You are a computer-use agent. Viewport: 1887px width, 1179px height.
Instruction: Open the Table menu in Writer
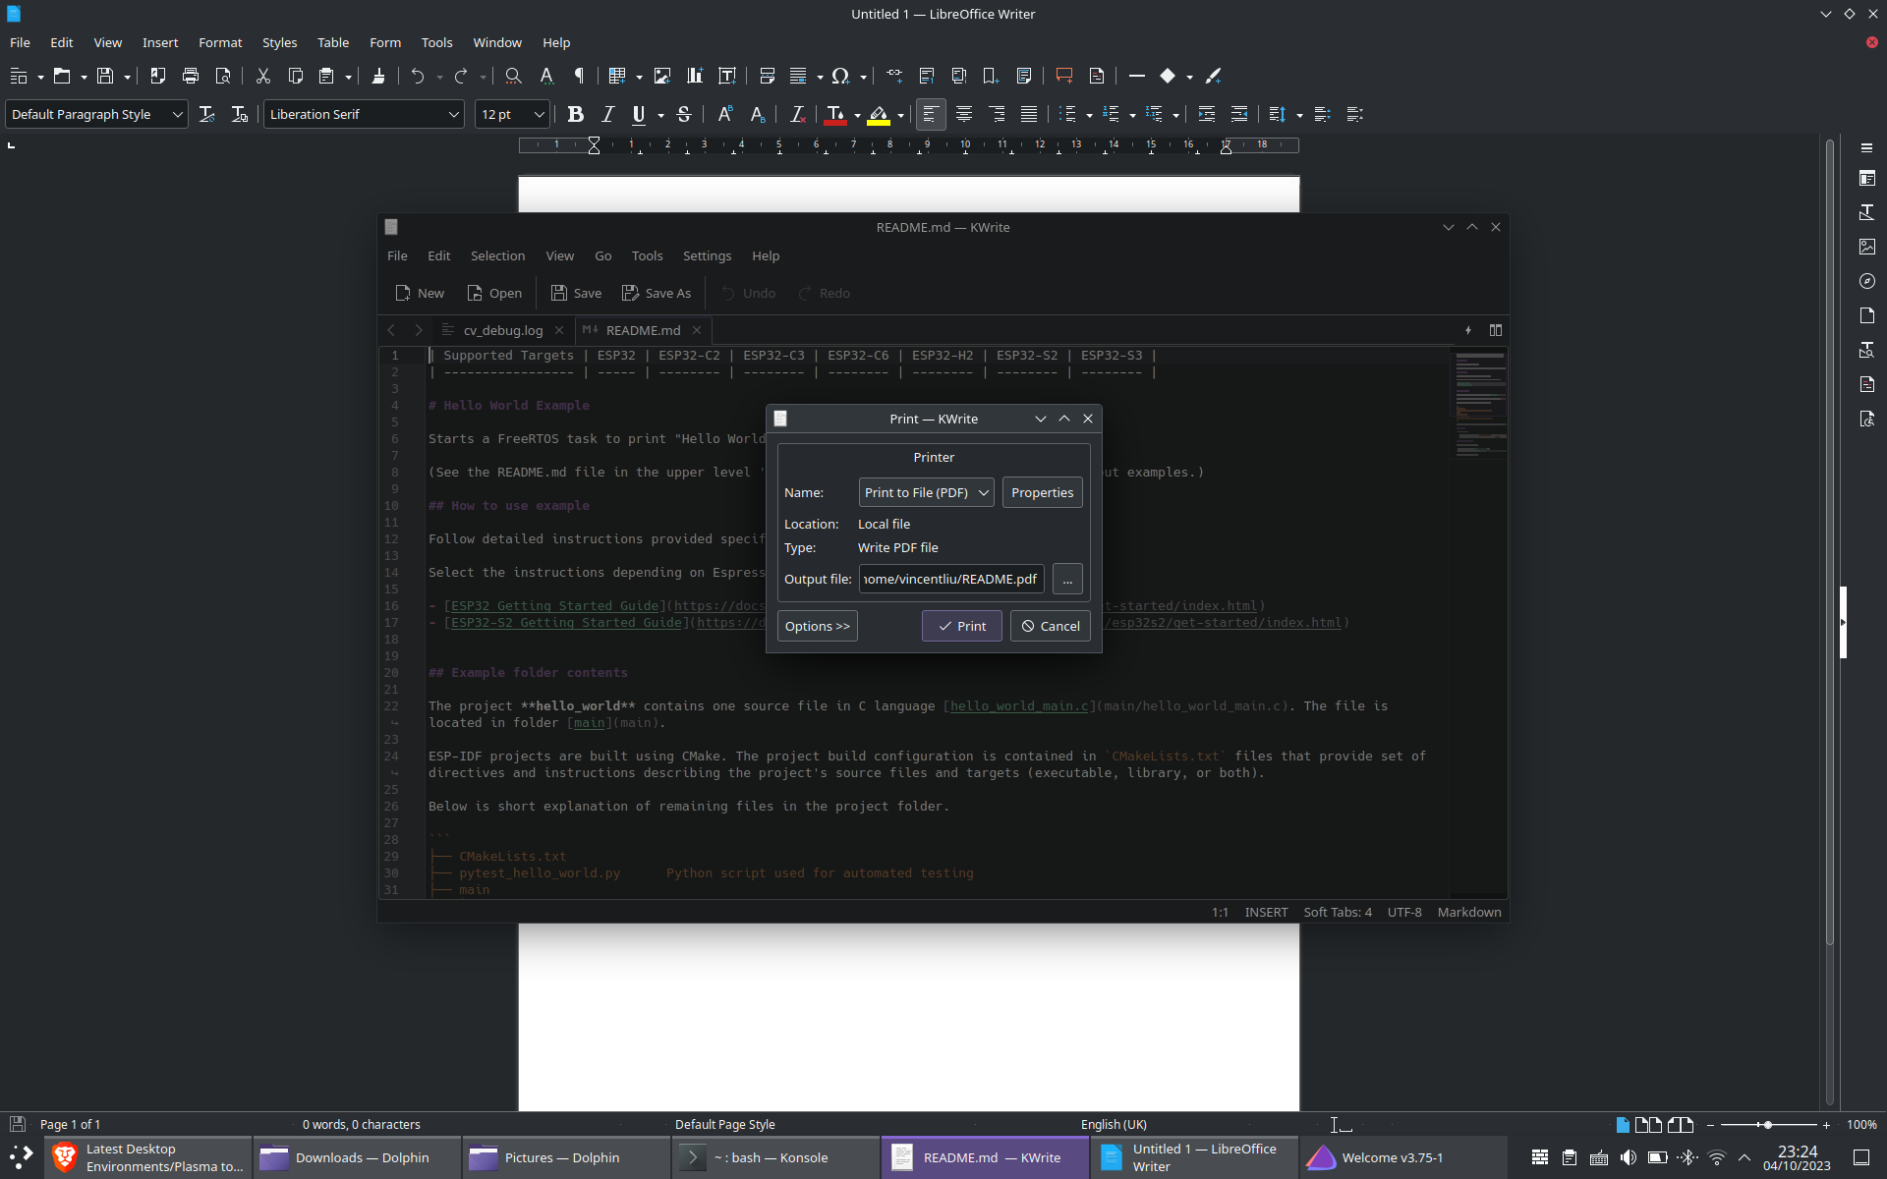pos(333,42)
